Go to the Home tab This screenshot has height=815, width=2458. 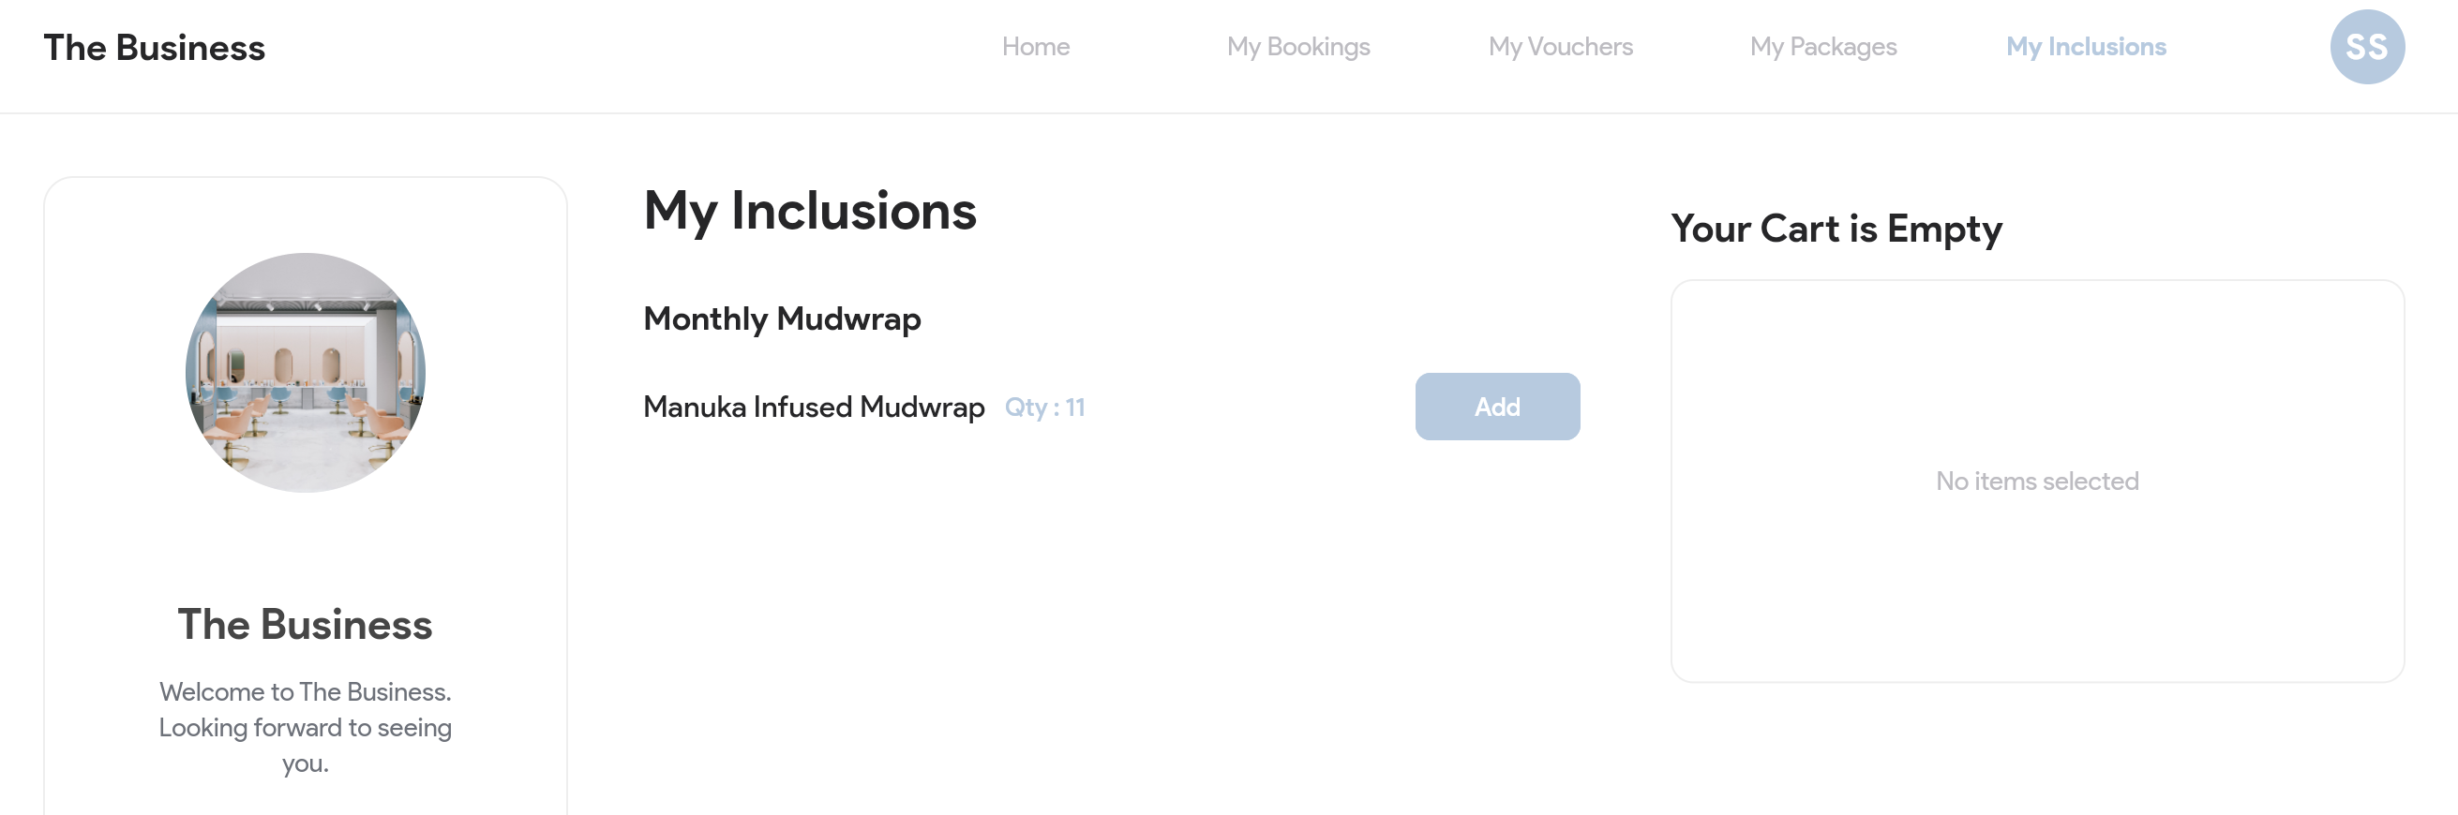pos(1035,47)
